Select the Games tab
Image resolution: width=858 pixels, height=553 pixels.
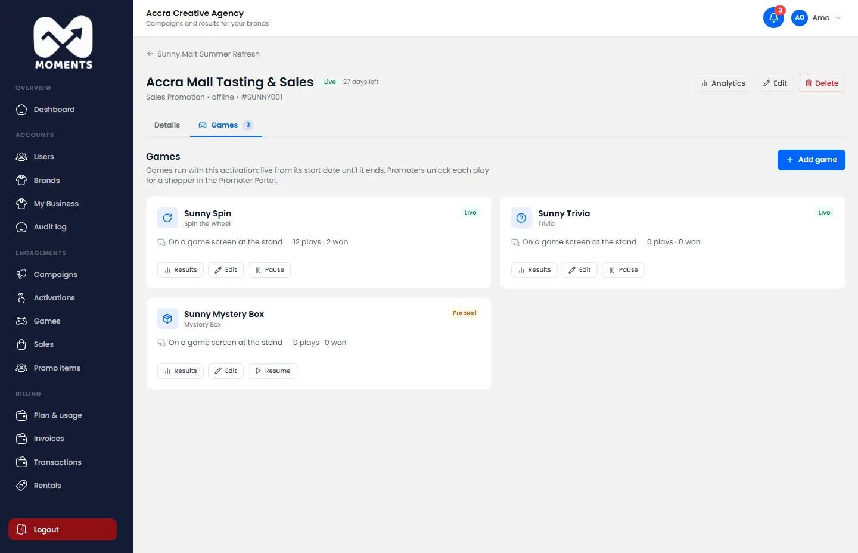pos(226,125)
